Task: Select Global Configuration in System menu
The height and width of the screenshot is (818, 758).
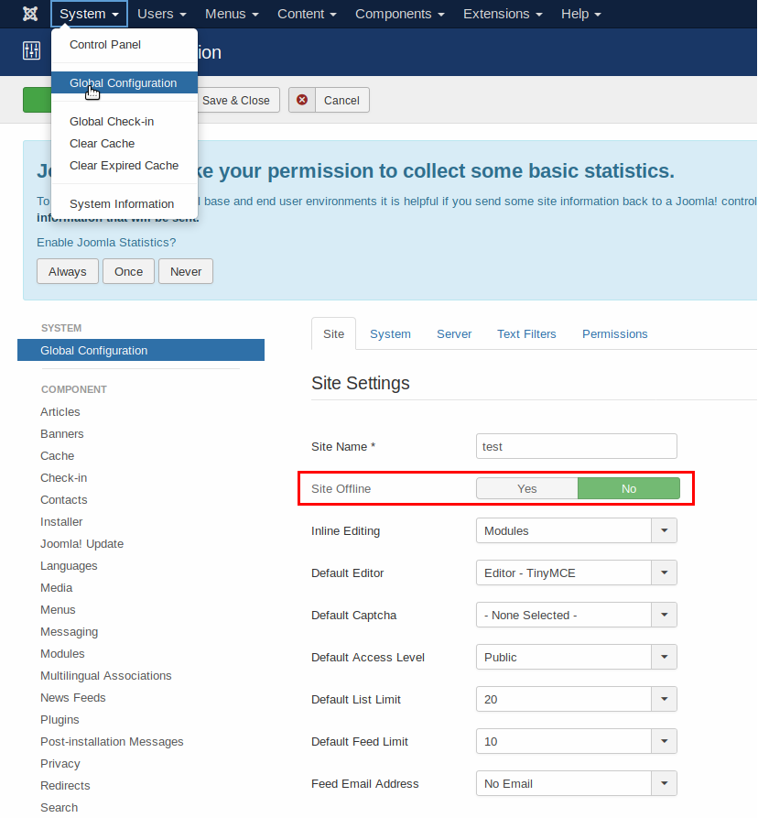Action: (x=124, y=83)
